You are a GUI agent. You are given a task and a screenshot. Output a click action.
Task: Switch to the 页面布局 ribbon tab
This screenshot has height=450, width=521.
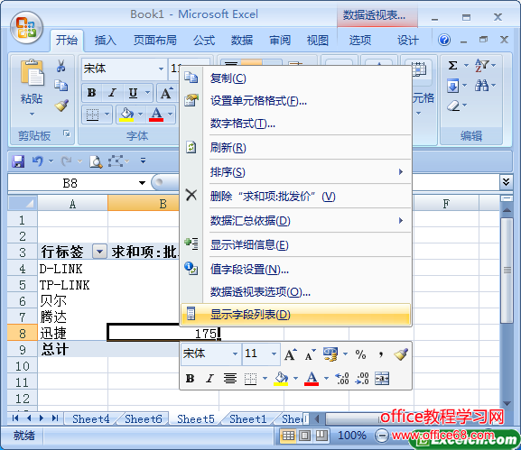(154, 41)
